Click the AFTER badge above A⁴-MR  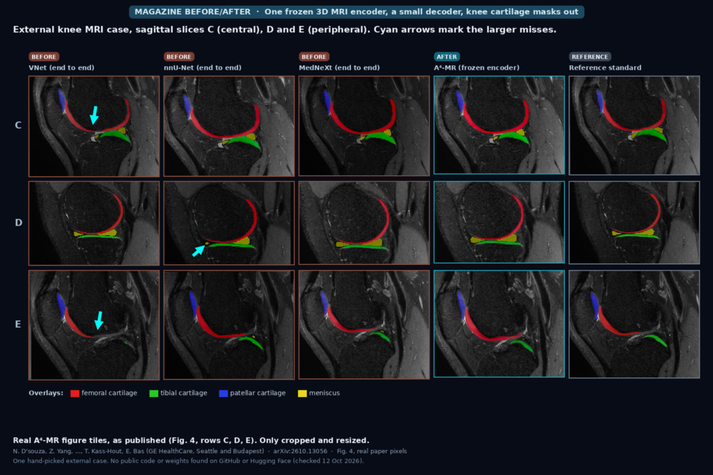click(446, 57)
